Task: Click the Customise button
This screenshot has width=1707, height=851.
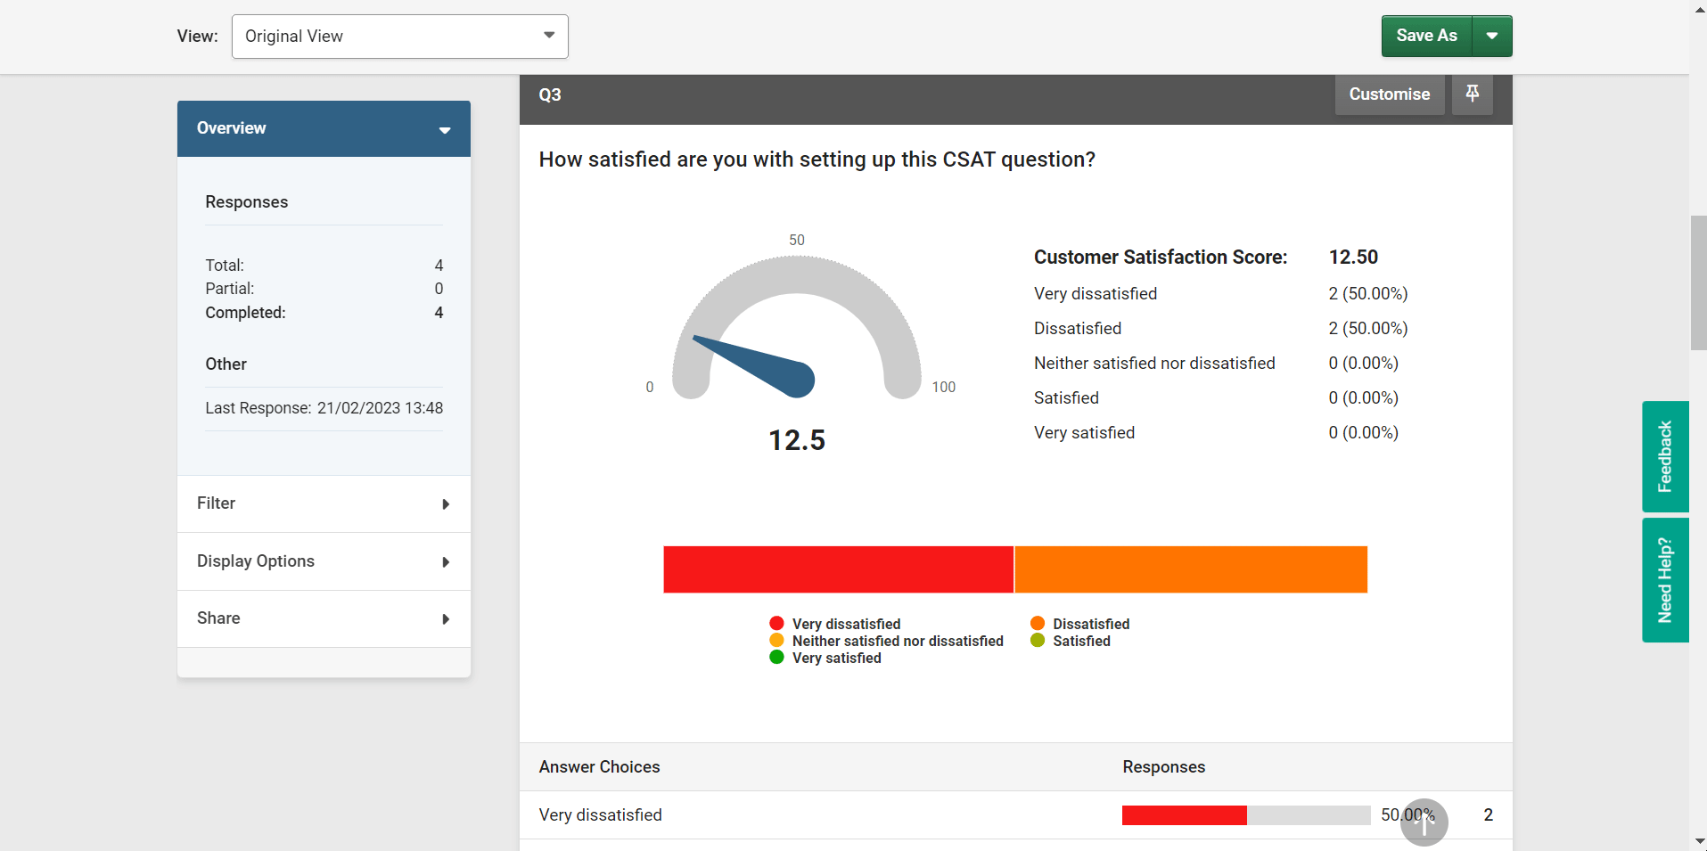Action: (x=1389, y=94)
